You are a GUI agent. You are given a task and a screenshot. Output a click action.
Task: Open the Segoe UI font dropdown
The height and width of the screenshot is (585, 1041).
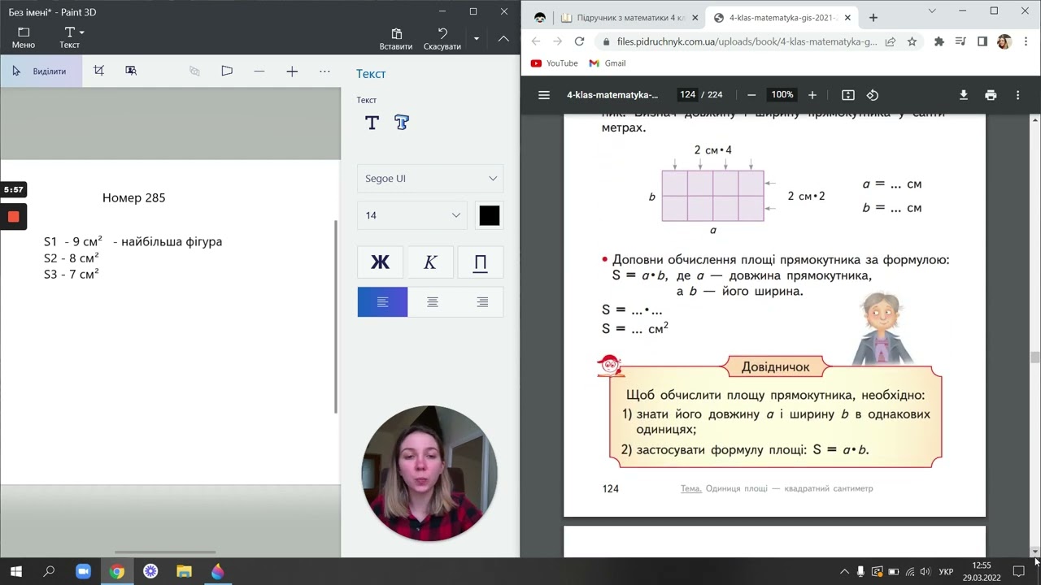(430, 179)
